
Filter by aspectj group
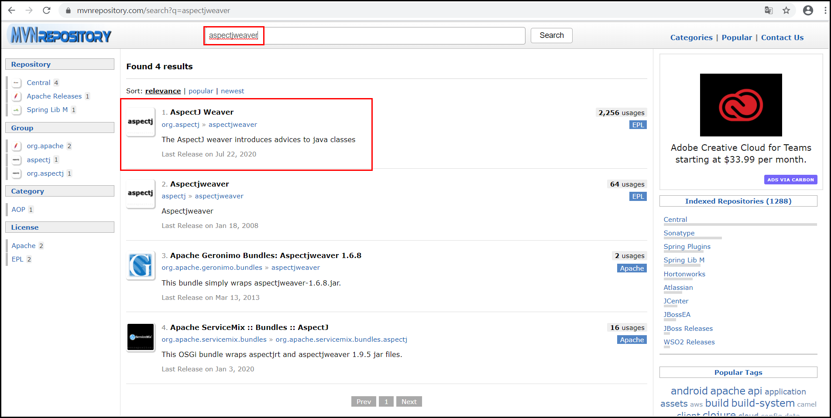pyautogui.click(x=38, y=160)
